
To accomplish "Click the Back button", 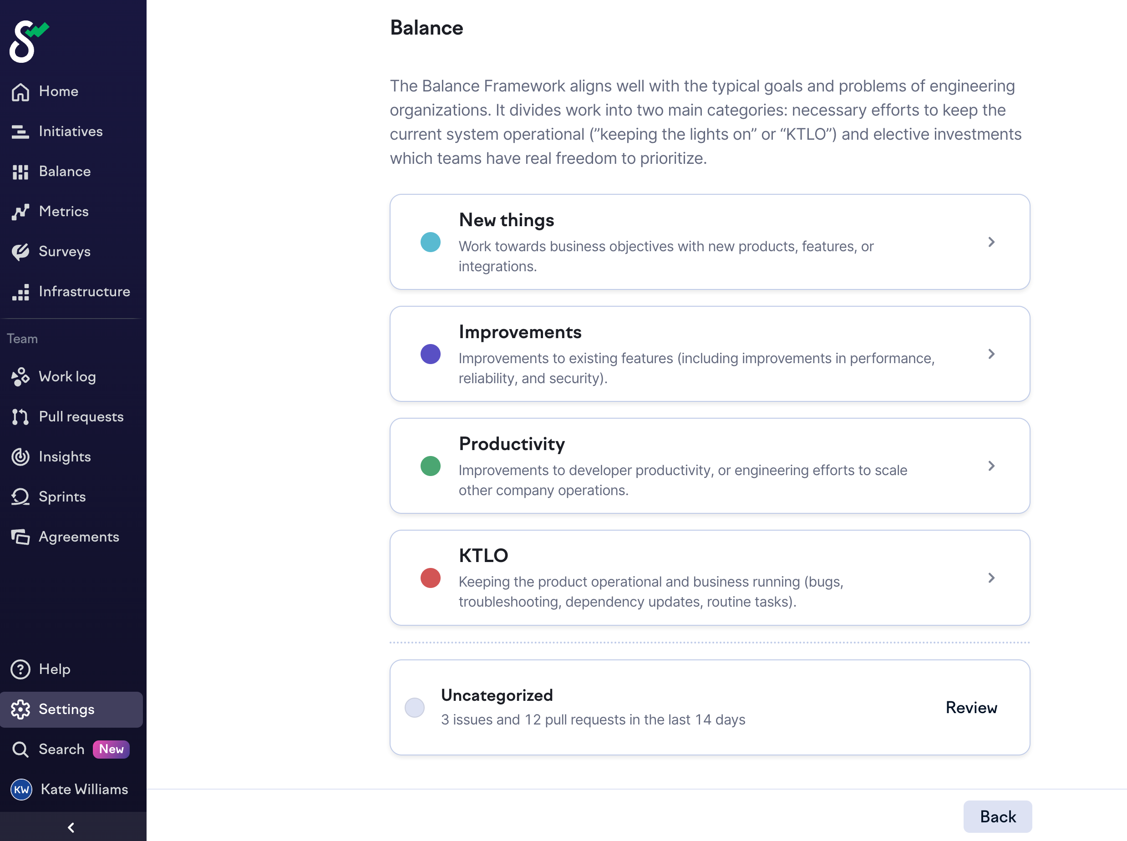I will pos(997,816).
